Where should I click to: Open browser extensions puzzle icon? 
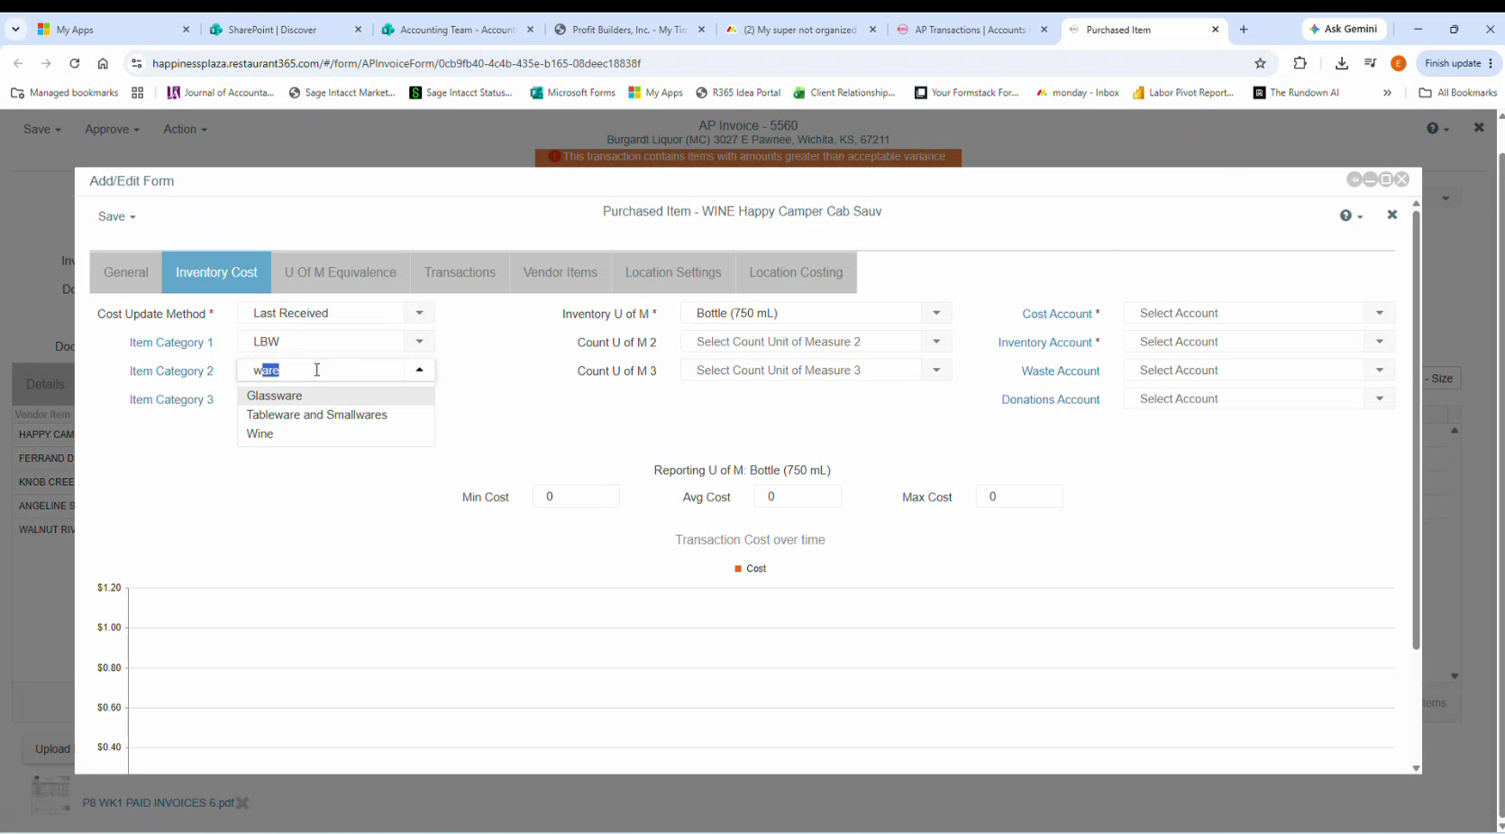(1300, 63)
